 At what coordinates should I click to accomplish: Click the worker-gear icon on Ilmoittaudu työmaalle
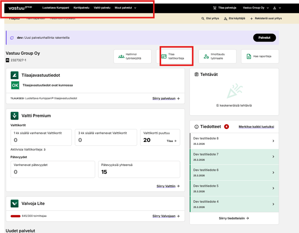(206, 56)
